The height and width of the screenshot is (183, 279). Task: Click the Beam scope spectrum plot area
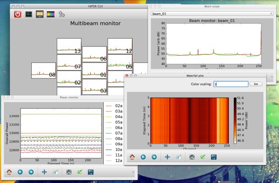tap(213, 44)
